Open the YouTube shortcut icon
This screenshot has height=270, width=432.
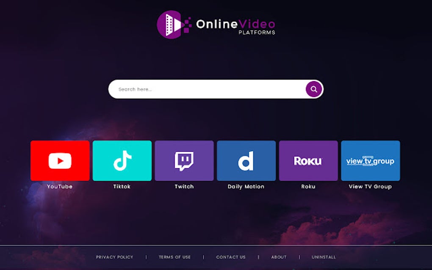click(60, 160)
